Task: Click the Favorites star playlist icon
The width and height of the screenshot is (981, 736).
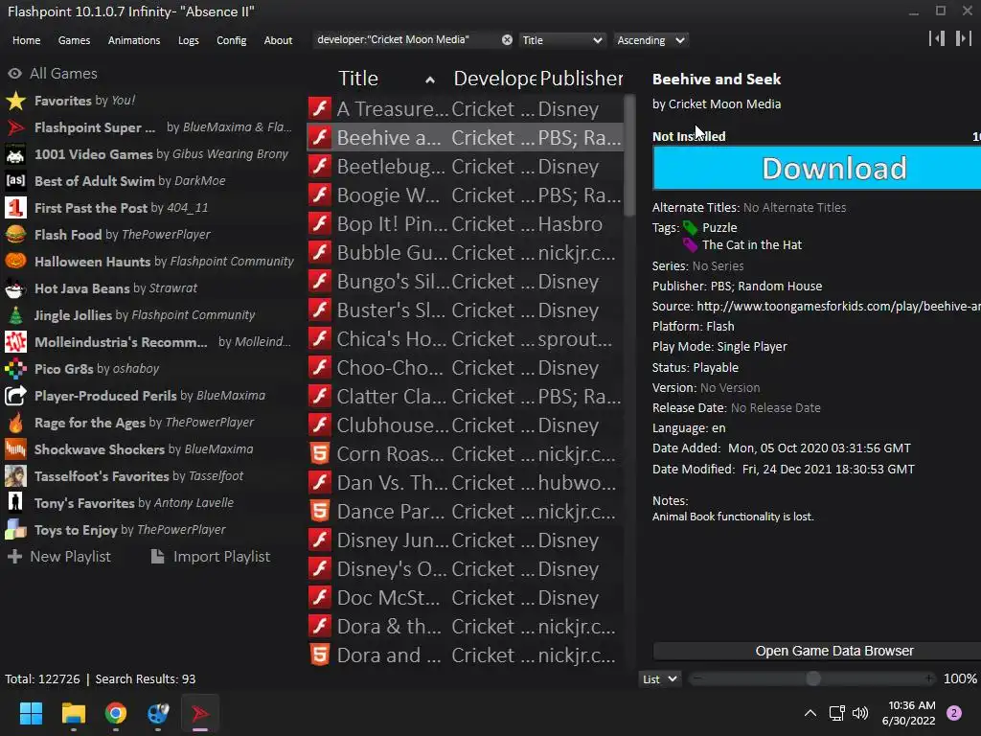Action: [15, 100]
